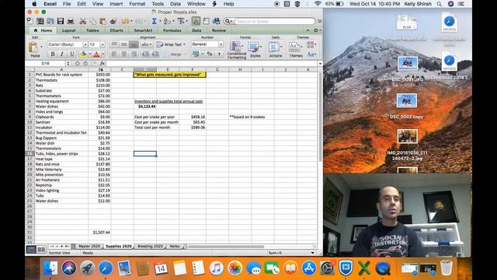Click the horizontal sheet scrollbar
This screenshot has height=280, width=497.
(226, 246)
